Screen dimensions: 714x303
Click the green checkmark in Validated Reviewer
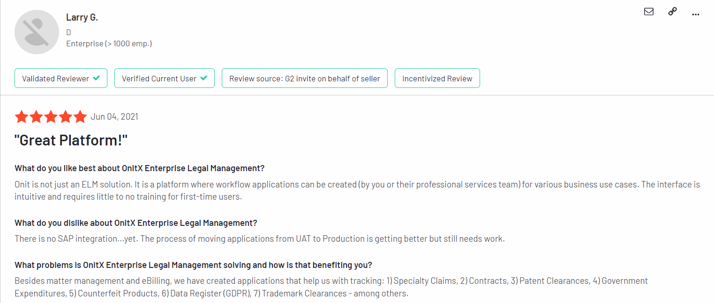click(x=97, y=78)
